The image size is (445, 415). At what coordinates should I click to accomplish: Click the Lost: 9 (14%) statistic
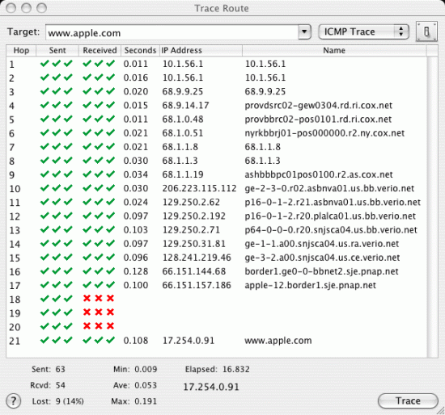click(58, 401)
